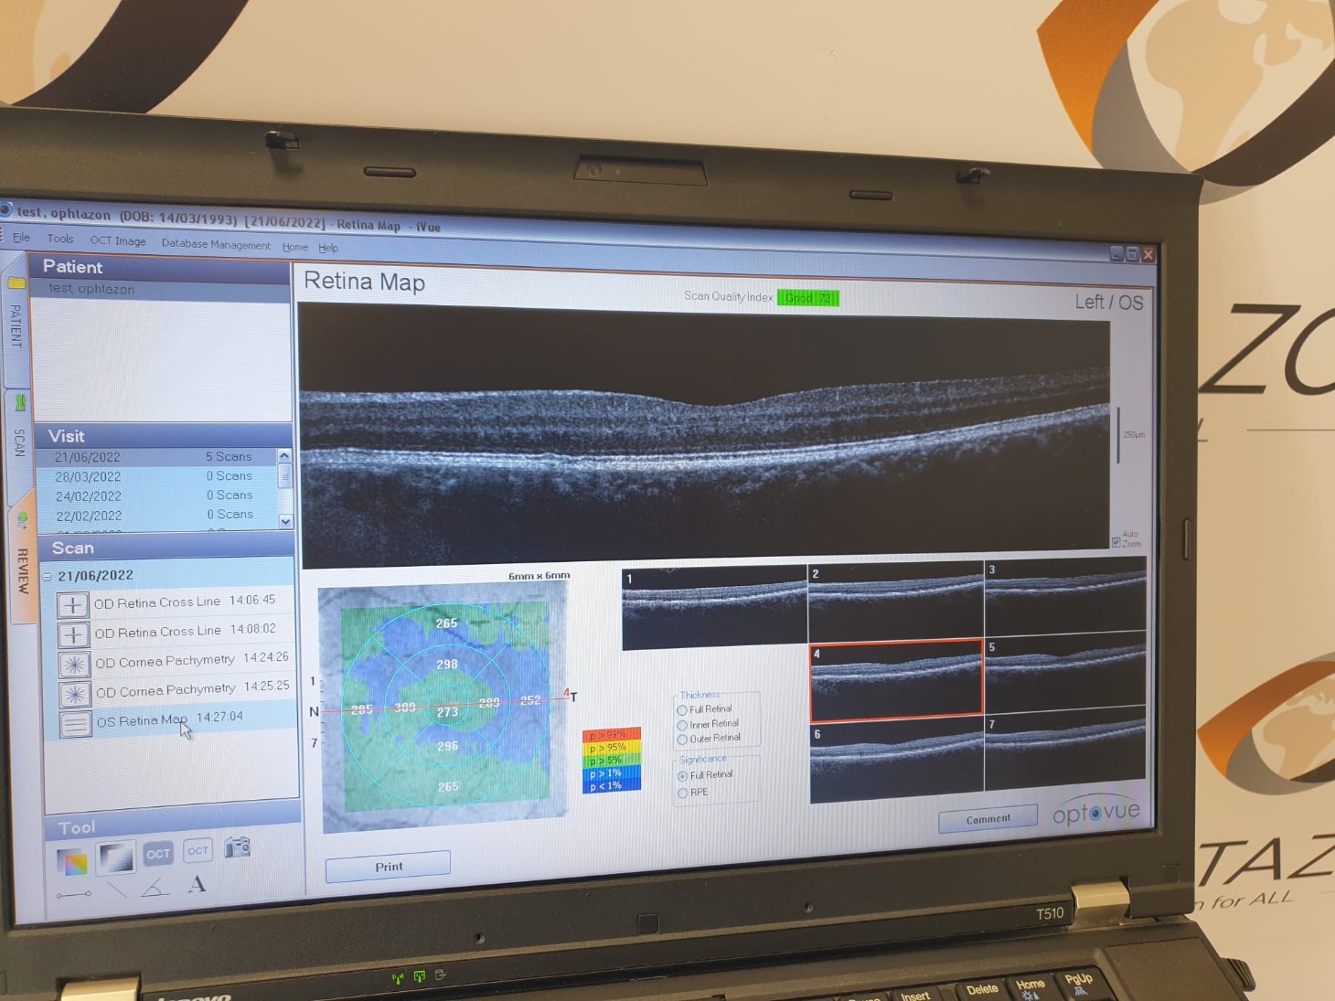Select the text annotation A tool
Viewport: 1335px width, 1001px height.
pos(197,884)
